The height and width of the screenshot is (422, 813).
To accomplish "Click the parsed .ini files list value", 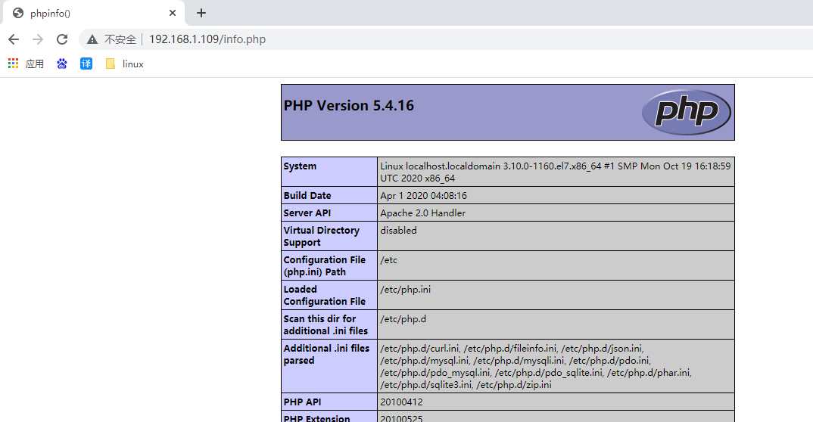I will tap(536, 367).
